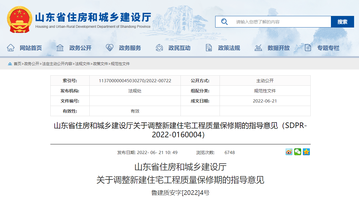Click the document icon beside 政策法规
359x203 pixels.
(x=209, y=48)
